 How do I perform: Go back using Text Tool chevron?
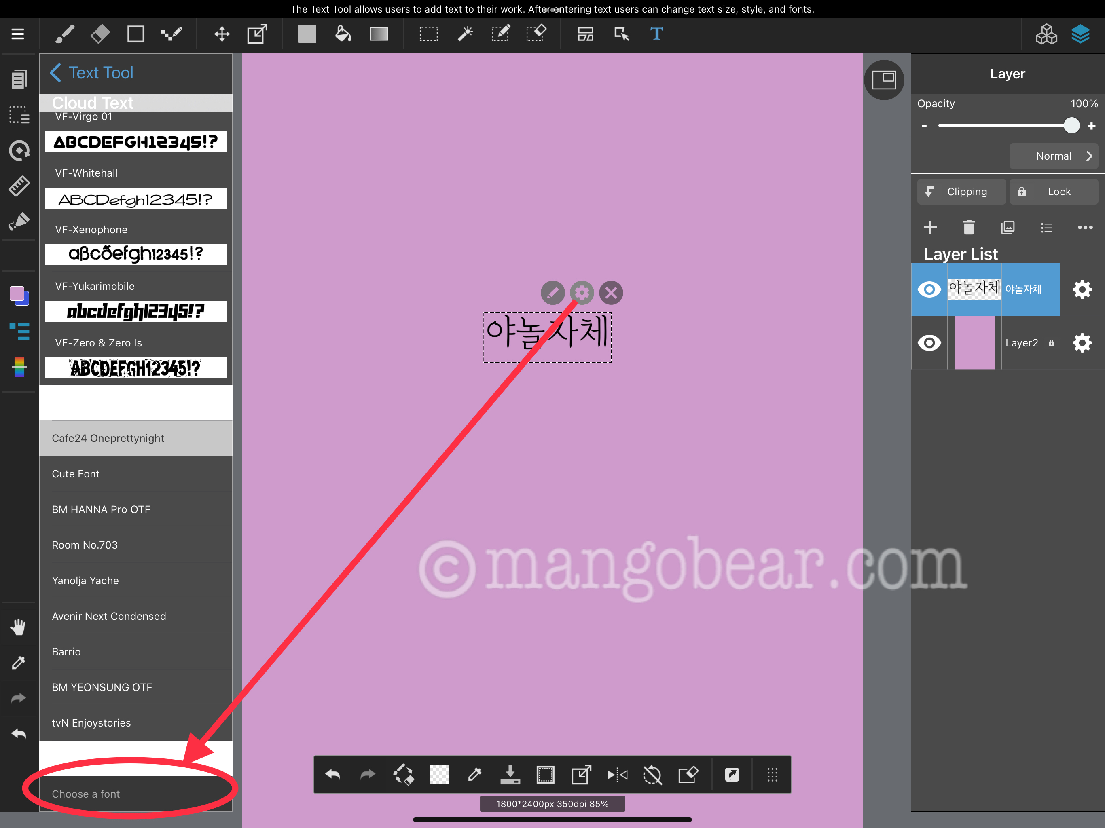[55, 73]
